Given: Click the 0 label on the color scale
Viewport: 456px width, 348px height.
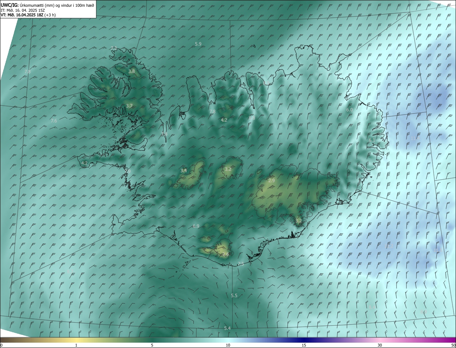Looking at the screenshot, I should tap(1, 346).
